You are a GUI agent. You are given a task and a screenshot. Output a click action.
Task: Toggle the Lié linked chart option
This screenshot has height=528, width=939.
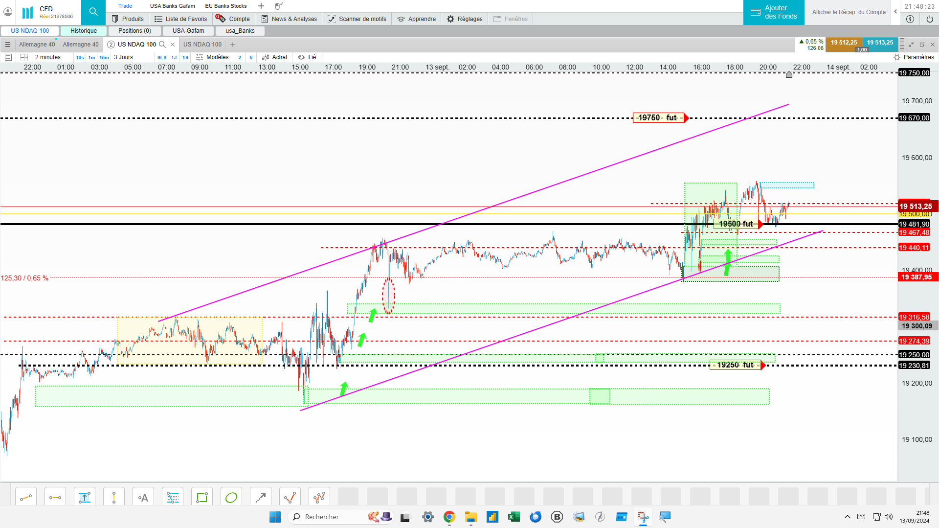(x=307, y=57)
